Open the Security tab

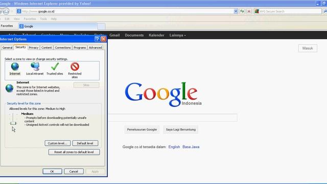click(x=20, y=47)
